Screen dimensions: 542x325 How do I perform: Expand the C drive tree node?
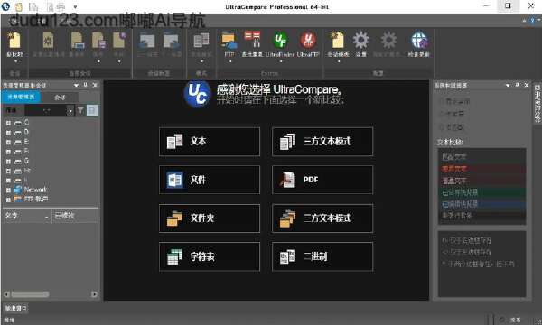(x=8, y=123)
